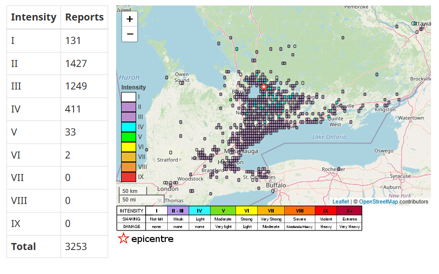Select the report count 1249
Screen dimensions: 439x274
click(76, 86)
